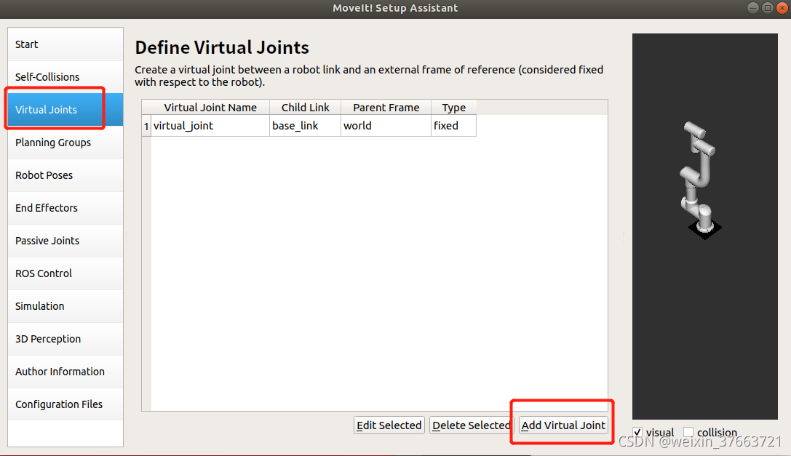
Task: Switch to Simulation page
Action: click(65, 306)
